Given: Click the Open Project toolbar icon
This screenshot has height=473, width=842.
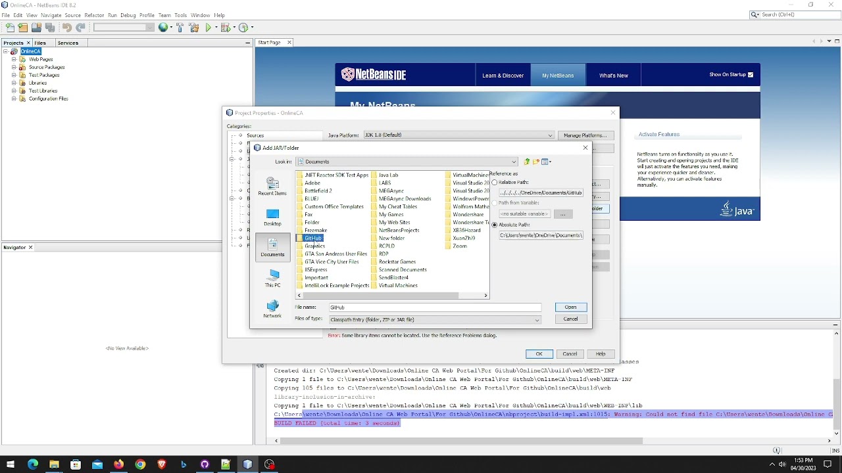Looking at the screenshot, I should pos(36,28).
